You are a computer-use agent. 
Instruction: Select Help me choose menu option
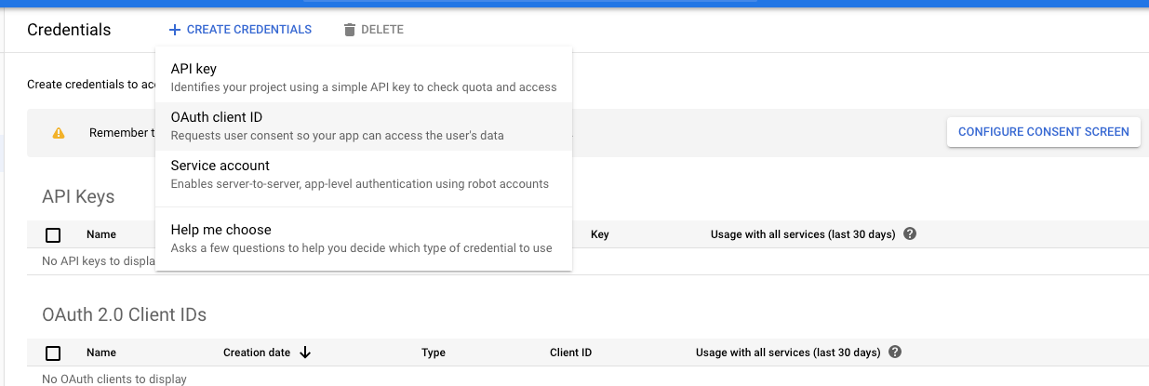(364, 238)
